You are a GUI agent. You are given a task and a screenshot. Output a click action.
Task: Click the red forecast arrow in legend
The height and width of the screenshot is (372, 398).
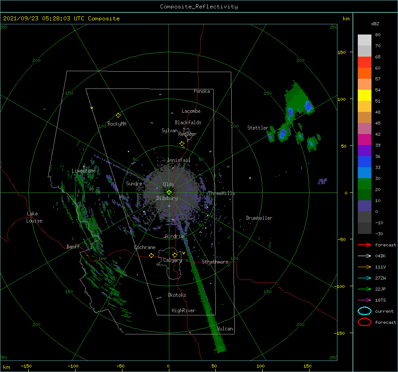point(364,245)
